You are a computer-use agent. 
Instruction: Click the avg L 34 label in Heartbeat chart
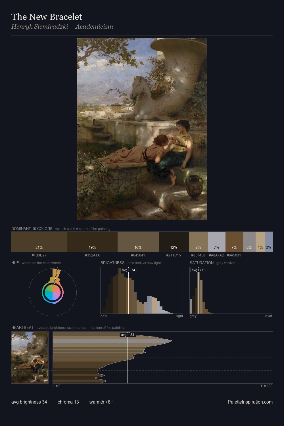pyautogui.click(x=128, y=335)
